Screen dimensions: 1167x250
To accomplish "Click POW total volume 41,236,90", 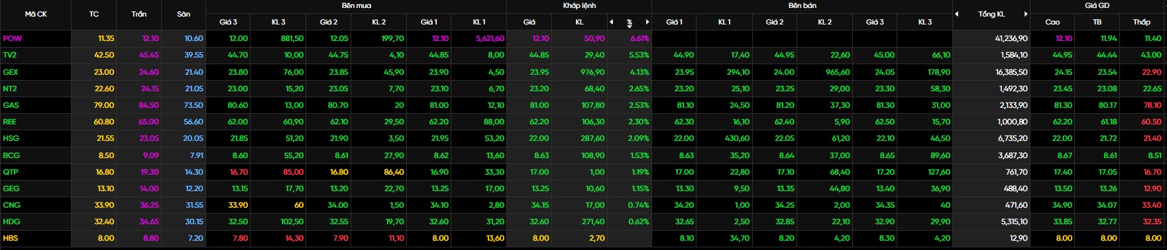I will [x=1011, y=38].
